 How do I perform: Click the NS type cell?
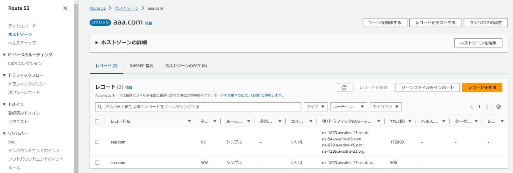point(203,142)
